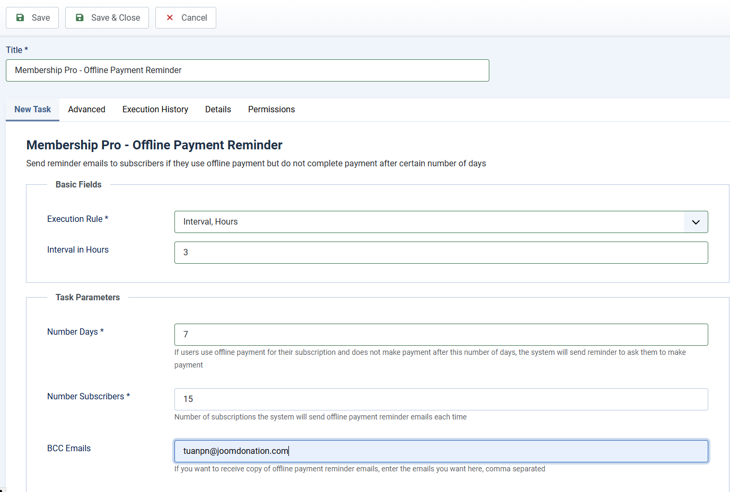
Task: Click the BCC Emails label
Action: [x=69, y=449]
